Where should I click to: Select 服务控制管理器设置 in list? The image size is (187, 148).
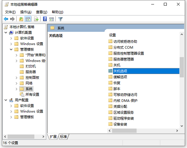click(129, 53)
